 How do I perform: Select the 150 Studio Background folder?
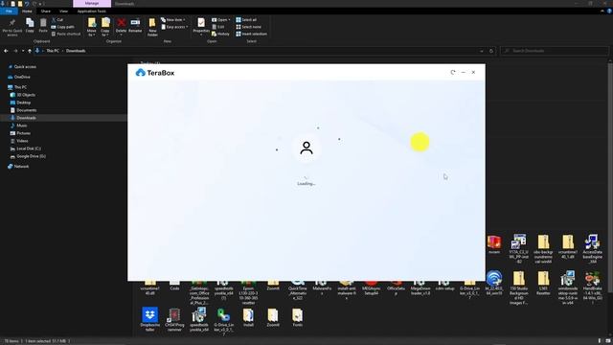(x=519, y=287)
